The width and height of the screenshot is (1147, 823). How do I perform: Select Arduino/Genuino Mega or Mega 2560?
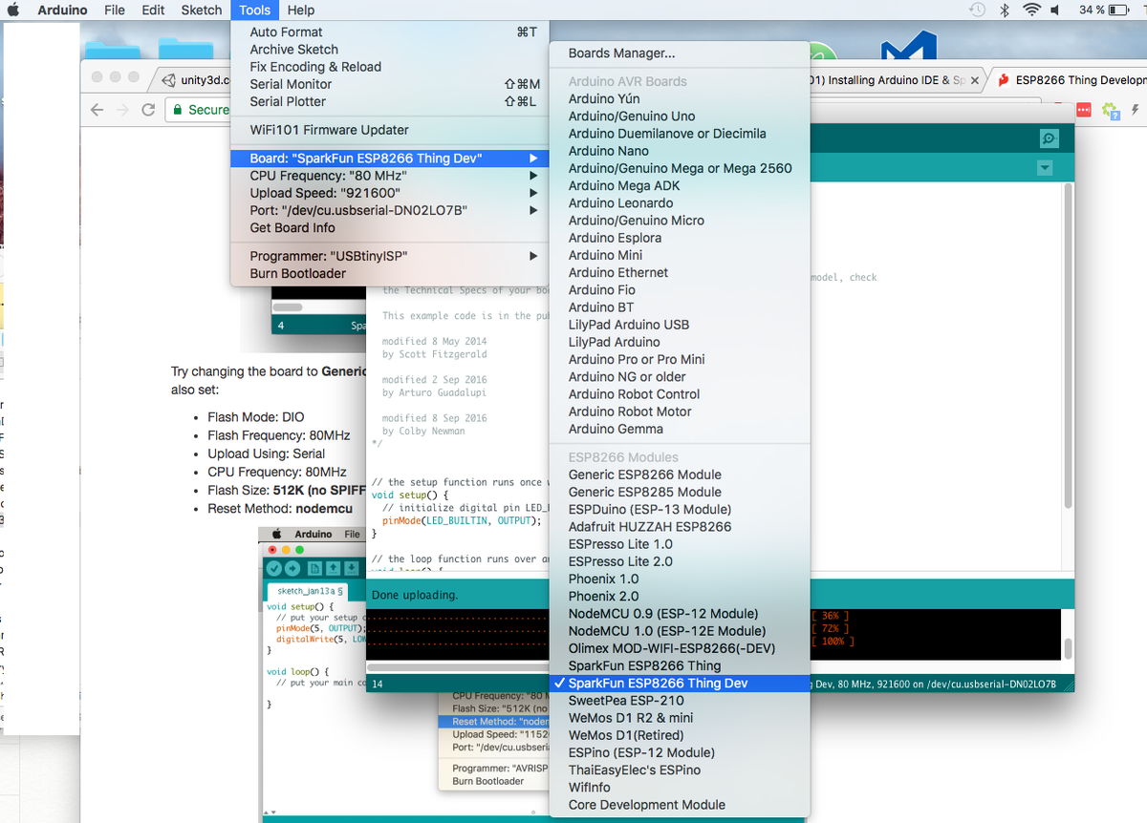coord(680,168)
